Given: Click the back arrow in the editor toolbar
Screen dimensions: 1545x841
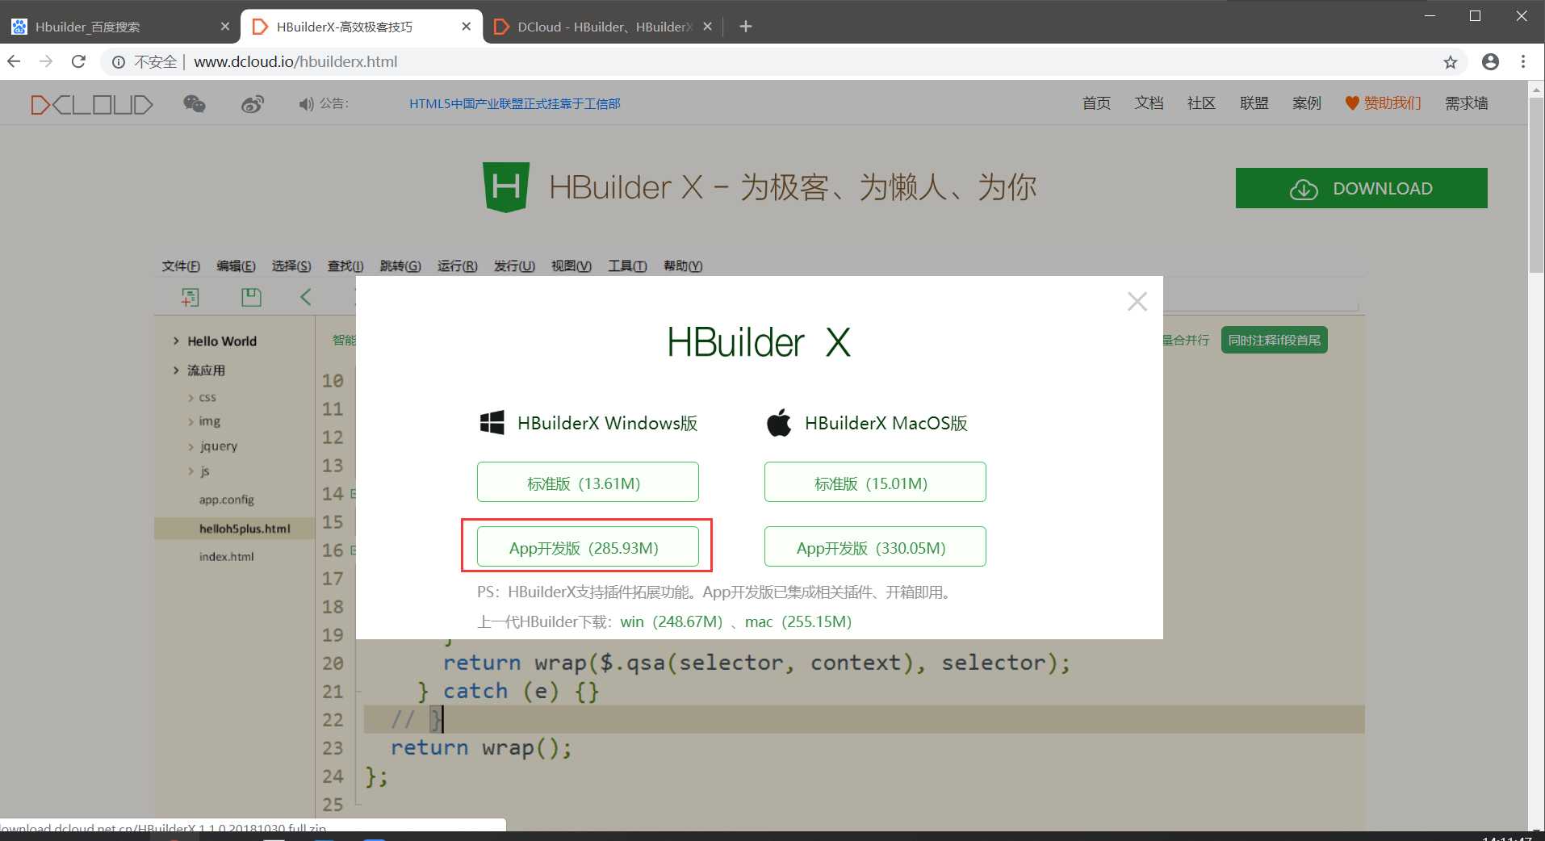Looking at the screenshot, I should pos(306,297).
